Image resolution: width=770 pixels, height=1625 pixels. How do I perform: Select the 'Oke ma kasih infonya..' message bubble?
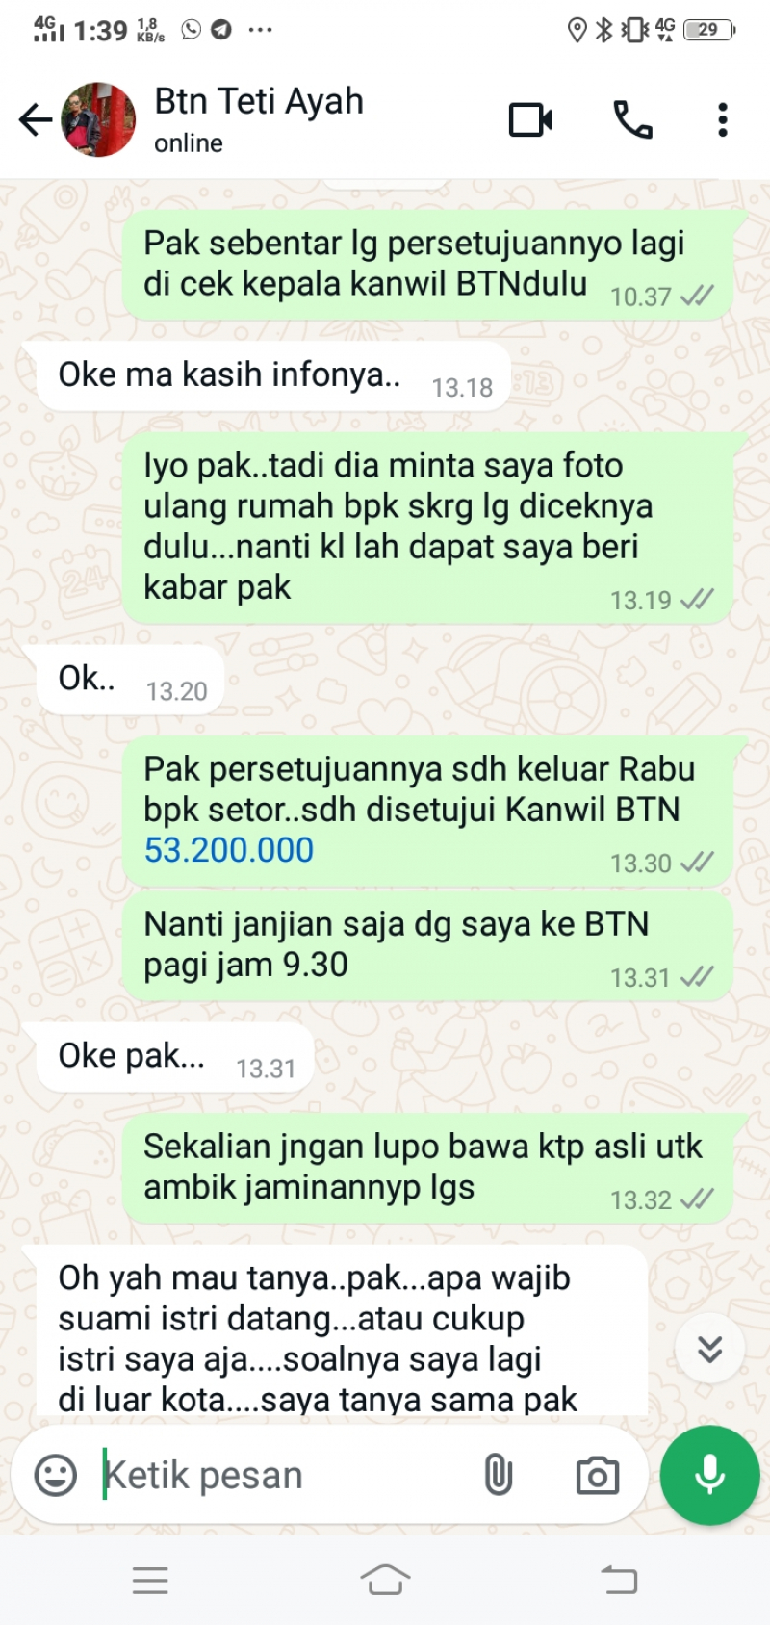pyautogui.click(x=273, y=375)
